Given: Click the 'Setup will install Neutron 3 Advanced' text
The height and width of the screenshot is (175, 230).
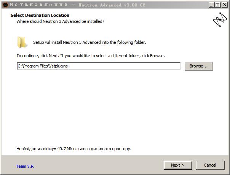Looking at the screenshot, I should [89, 42].
